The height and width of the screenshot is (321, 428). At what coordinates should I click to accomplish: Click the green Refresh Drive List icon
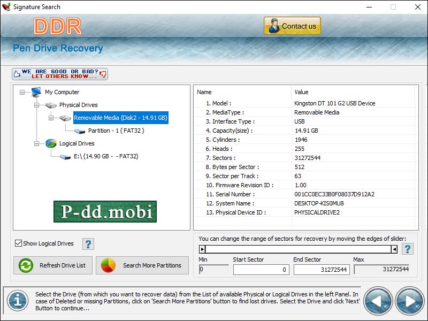pos(26,265)
